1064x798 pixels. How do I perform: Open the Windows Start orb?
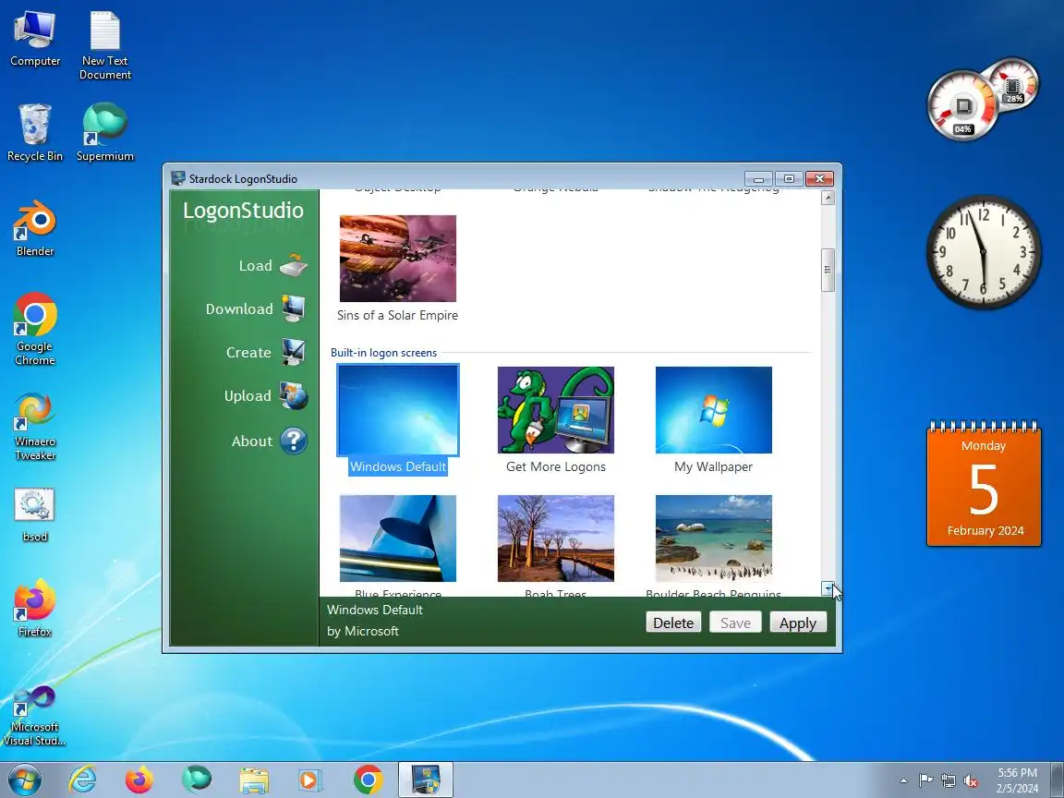pos(24,780)
